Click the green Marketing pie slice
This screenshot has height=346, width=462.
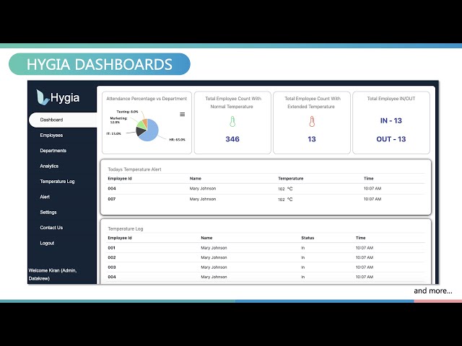coord(141,125)
